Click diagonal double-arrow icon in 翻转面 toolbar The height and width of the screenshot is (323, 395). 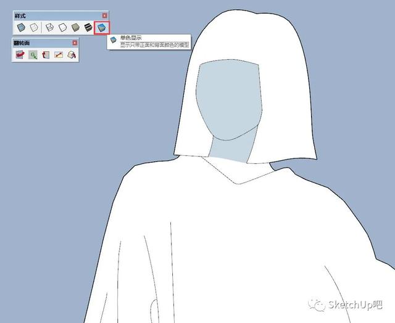coord(59,55)
